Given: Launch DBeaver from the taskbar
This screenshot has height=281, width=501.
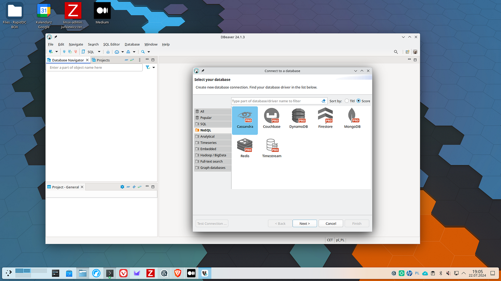Looking at the screenshot, I should point(205,273).
